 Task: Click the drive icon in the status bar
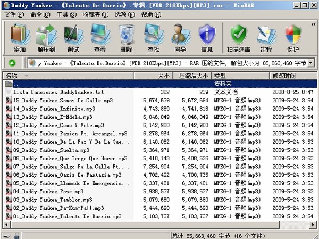[7, 236]
